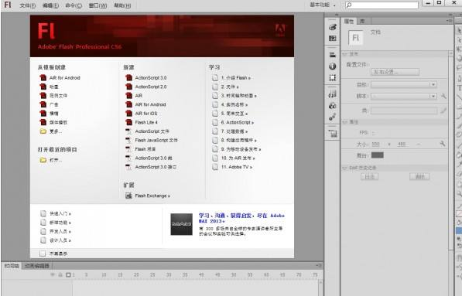The width and height of the screenshot is (462, 296).
Task: Click the wrench icon beside script dropdown
Action: (x=443, y=96)
